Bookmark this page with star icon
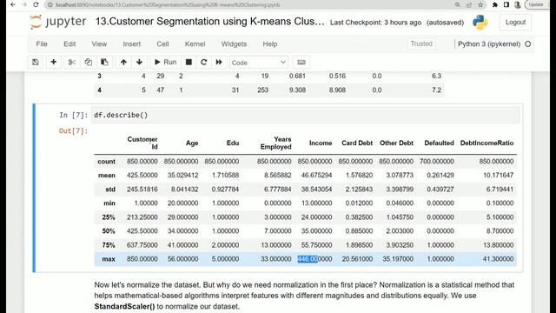The height and width of the screenshot is (313, 556). [x=480, y=4]
